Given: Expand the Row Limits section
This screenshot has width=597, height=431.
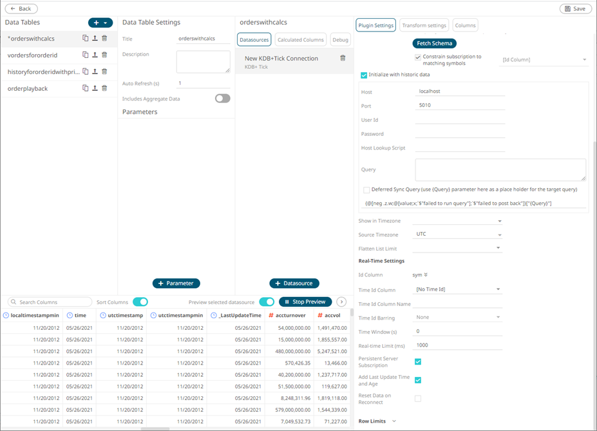Looking at the screenshot, I should 393,421.
